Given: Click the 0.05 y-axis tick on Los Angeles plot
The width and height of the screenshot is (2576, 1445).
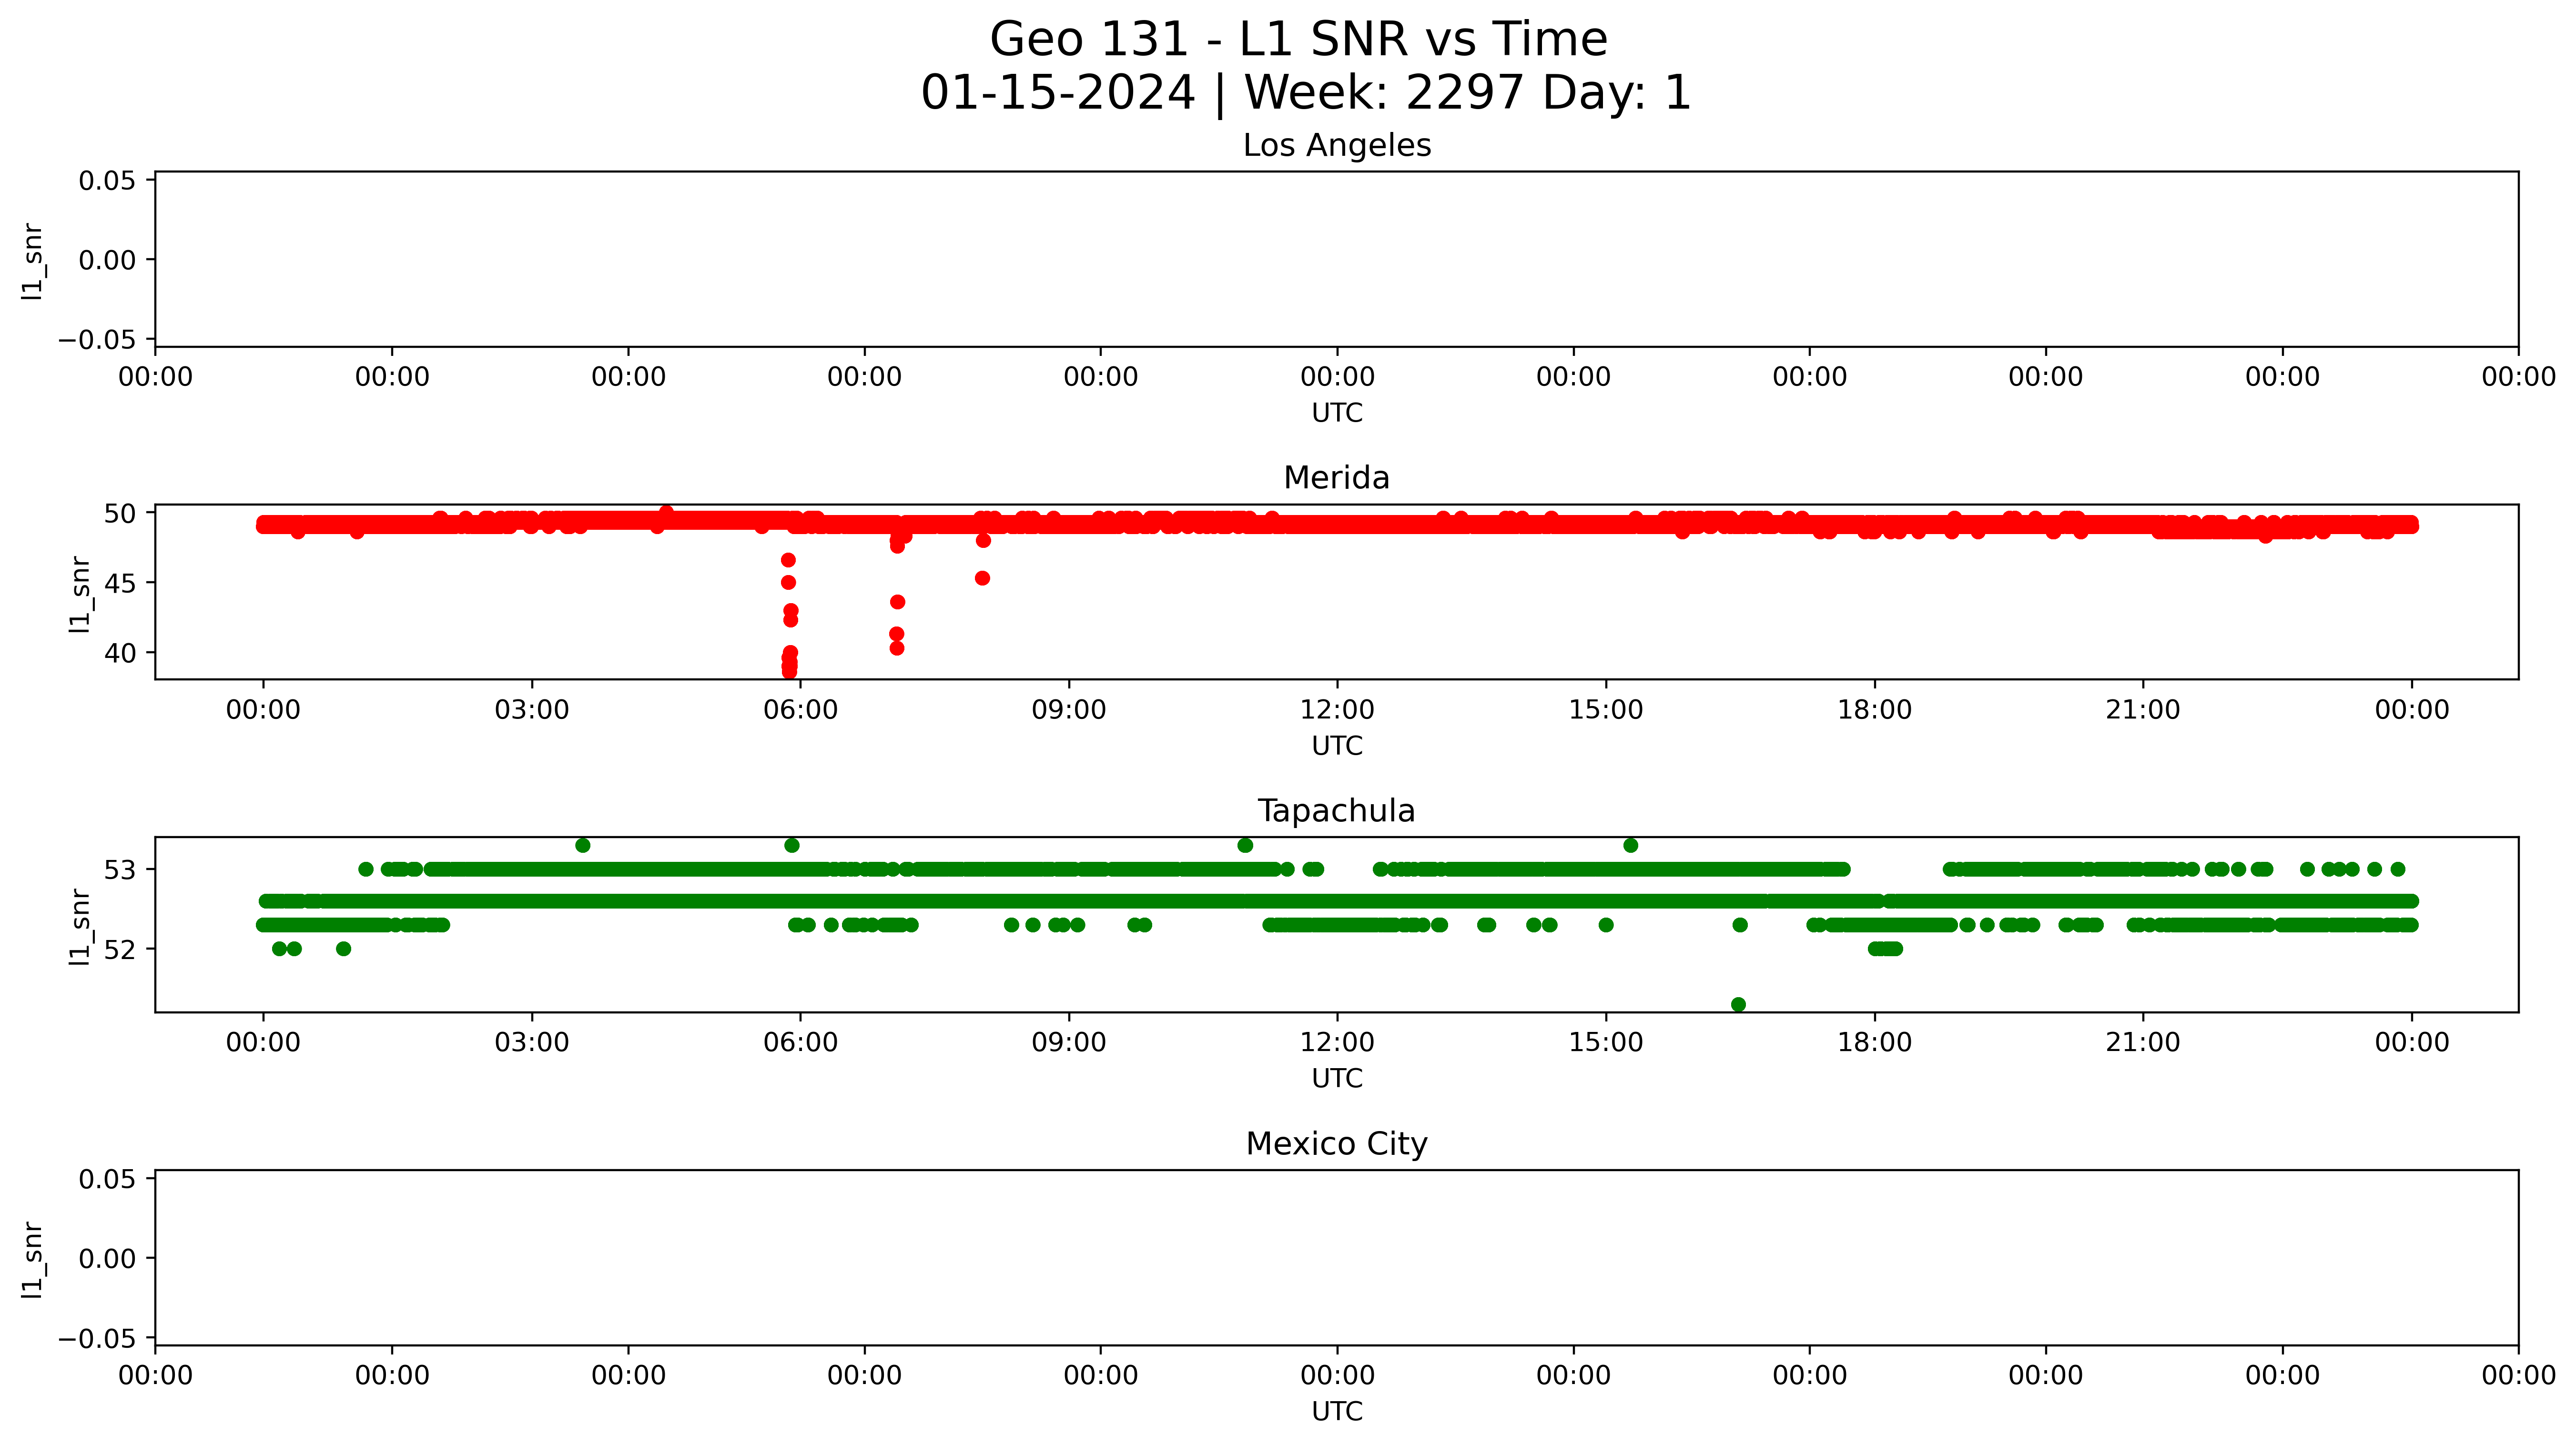Looking at the screenshot, I should [x=108, y=181].
